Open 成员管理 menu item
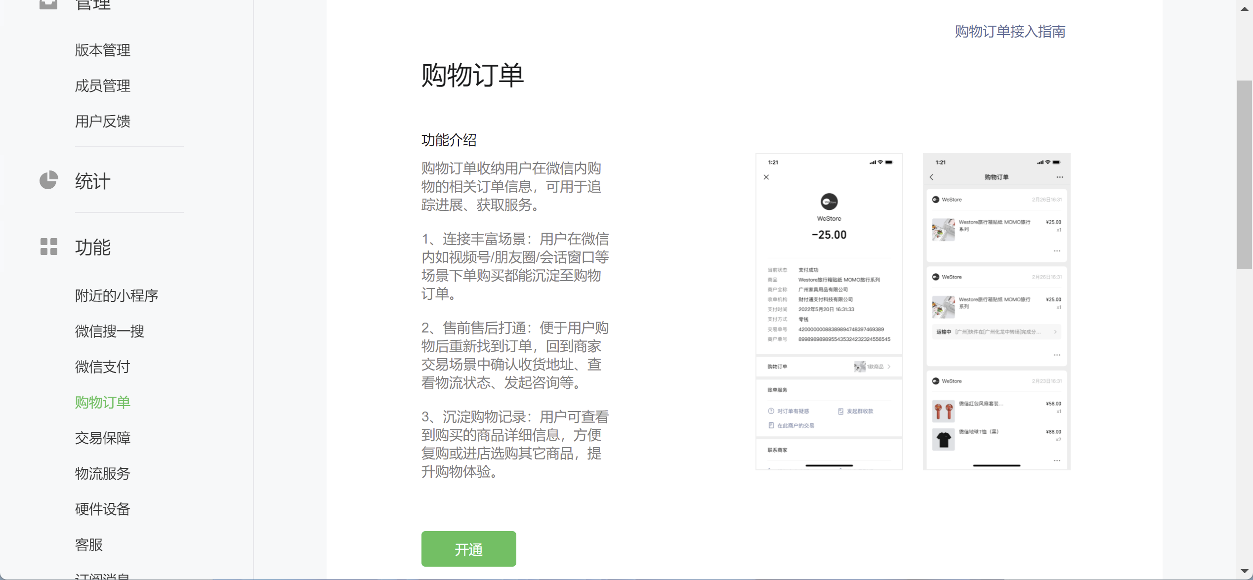 click(x=102, y=85)
